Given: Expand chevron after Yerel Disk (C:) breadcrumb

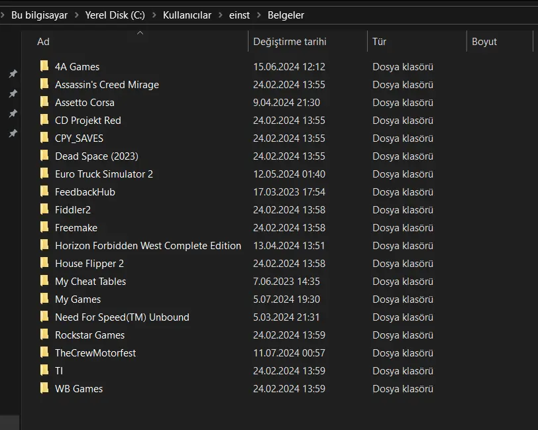Looking at the screenshot, I should 154,15.
